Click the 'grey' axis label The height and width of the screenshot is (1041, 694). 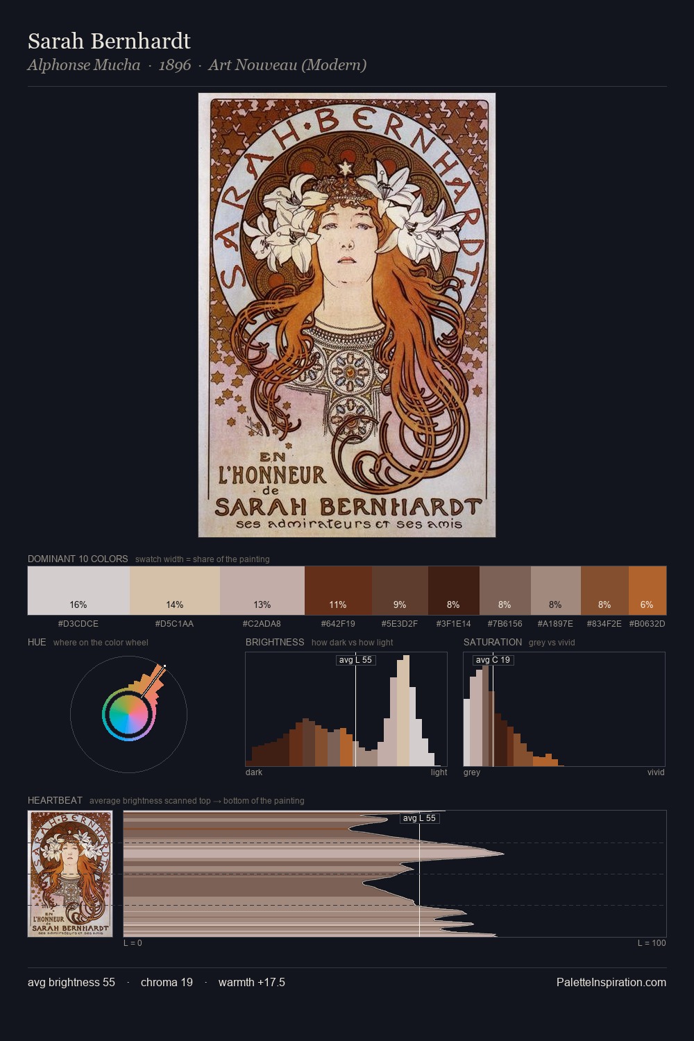(472, 772)
